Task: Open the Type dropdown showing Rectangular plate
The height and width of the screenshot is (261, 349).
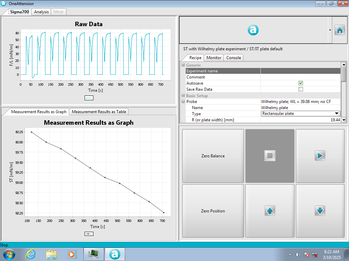Action: (301, 114)
